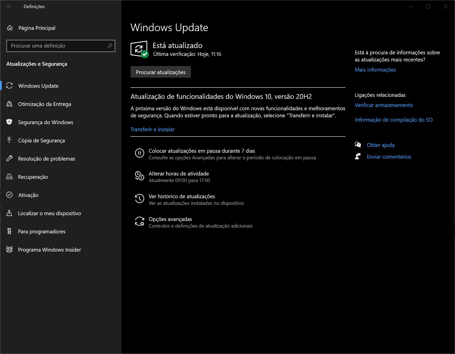Click the home icon beside Página Principal
455x354 pixels.
10,28
